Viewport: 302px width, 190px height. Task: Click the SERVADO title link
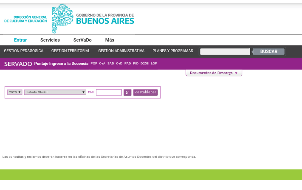(x=18, y=64)
